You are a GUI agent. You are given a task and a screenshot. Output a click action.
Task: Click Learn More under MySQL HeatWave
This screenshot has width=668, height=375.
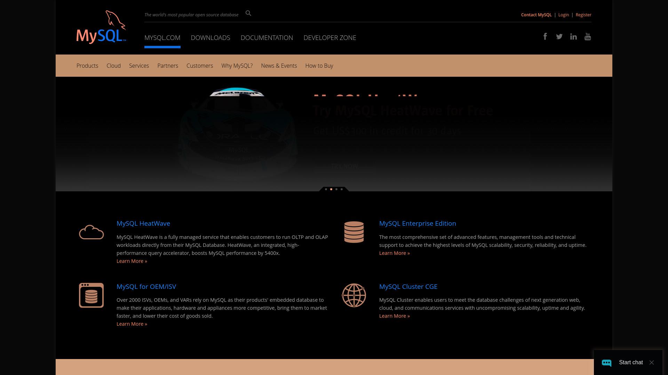click(132, 261)
